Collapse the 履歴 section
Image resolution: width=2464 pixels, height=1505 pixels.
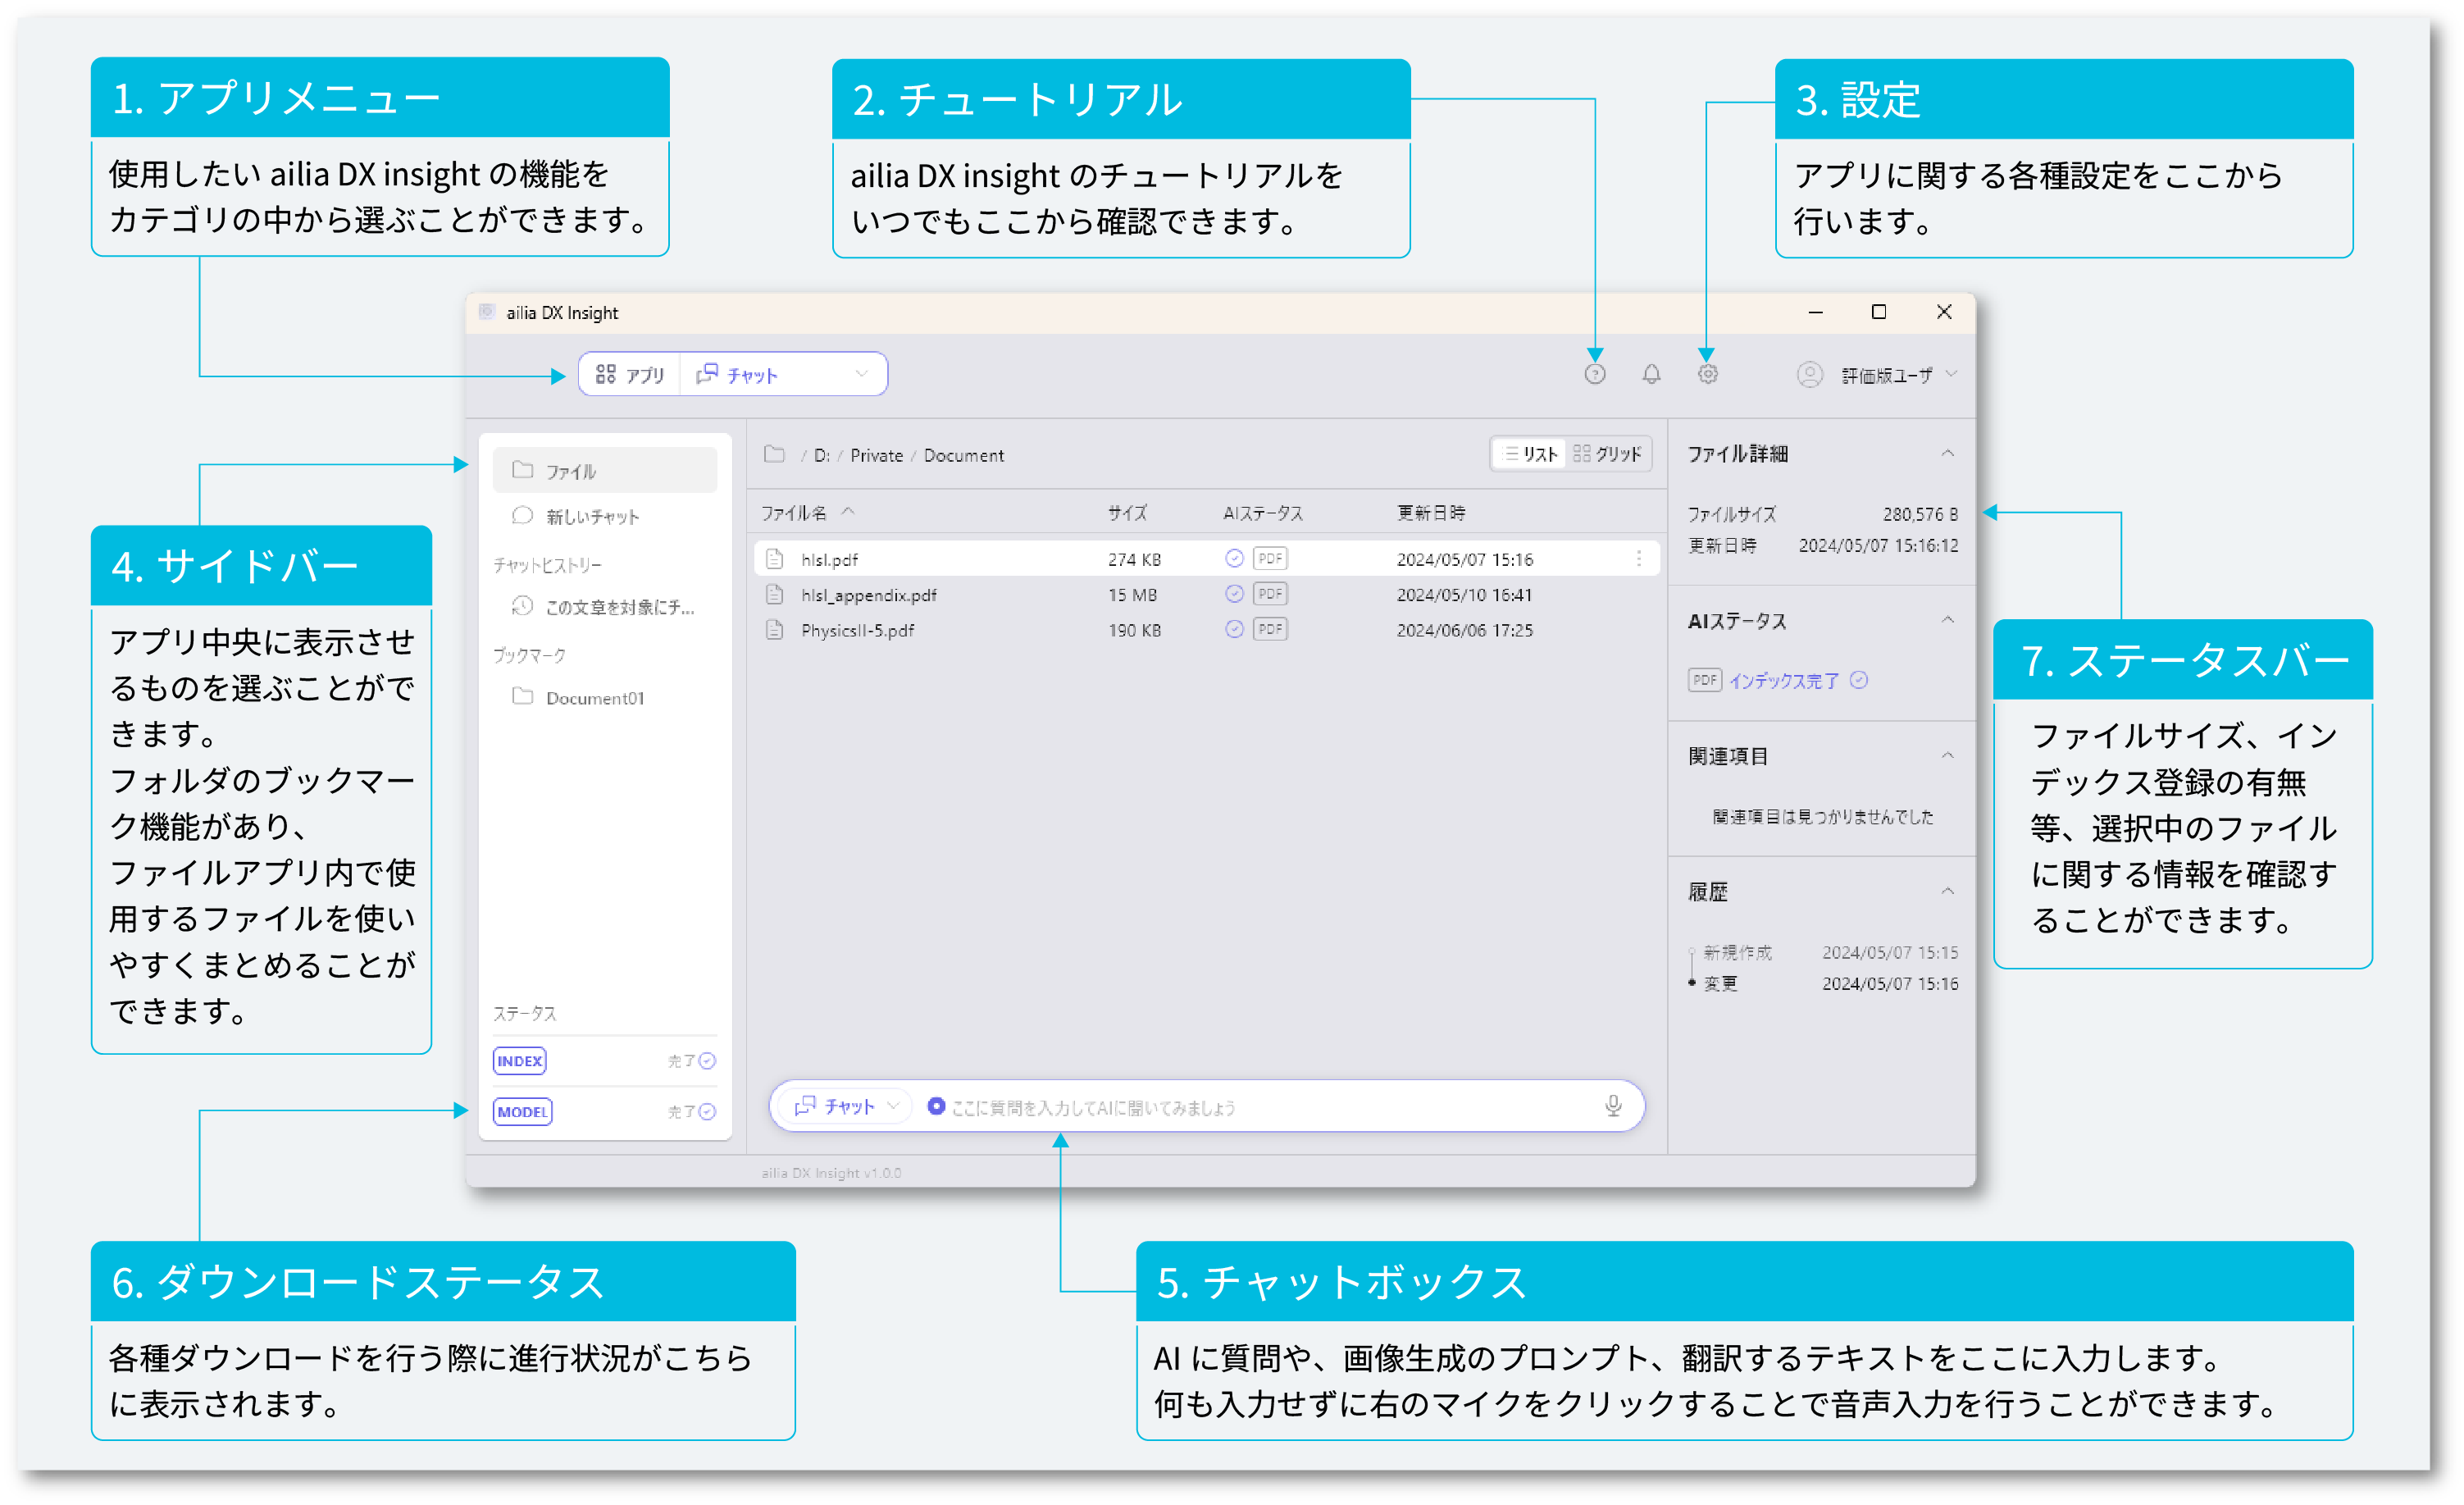pyautogui.click(x=1947, y=892)
